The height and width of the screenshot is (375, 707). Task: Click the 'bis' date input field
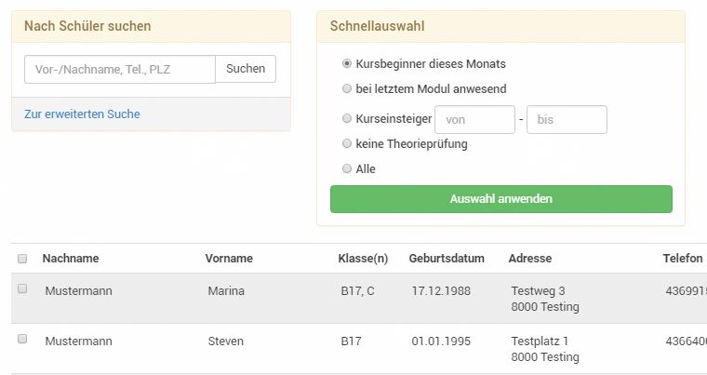point(567,120)
